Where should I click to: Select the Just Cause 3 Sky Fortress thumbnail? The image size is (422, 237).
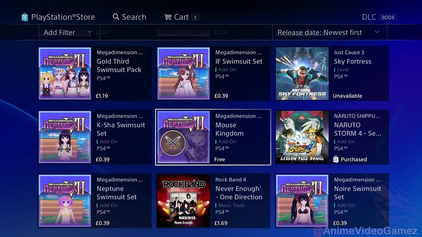[302, 73]
